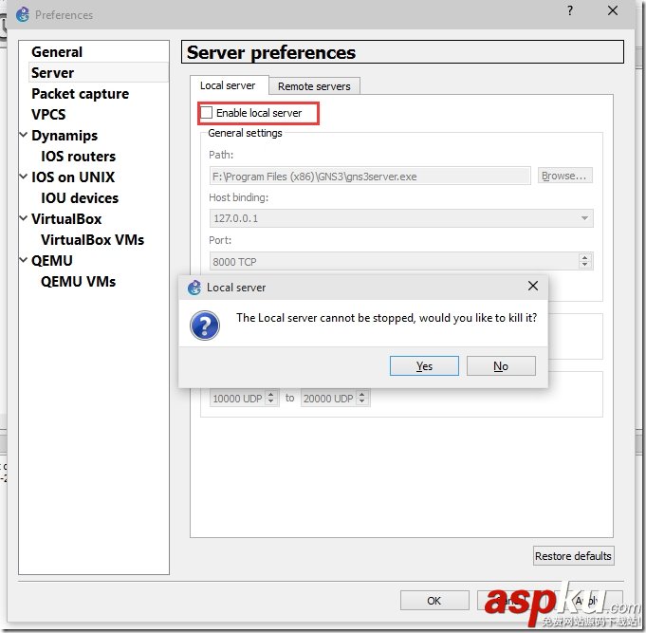646x633 pixels.
Task: Click Restore defaults button
Action: click(x=573, y=556)
